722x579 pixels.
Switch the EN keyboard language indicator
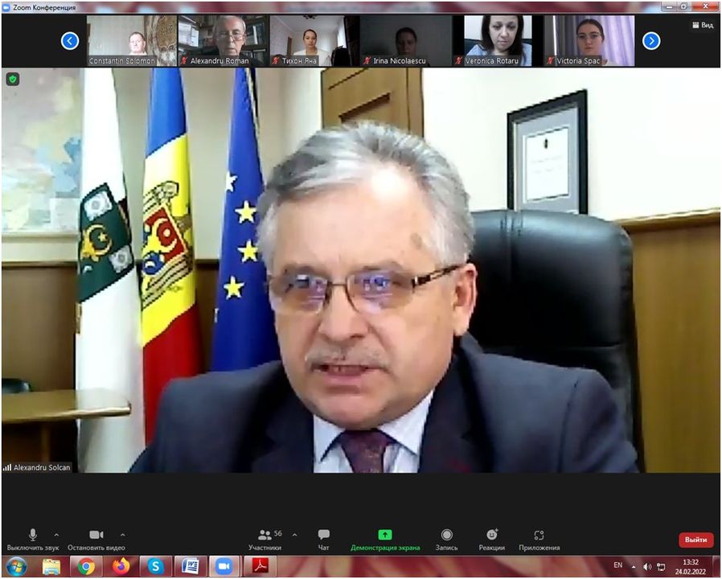(x=617, y=565)
